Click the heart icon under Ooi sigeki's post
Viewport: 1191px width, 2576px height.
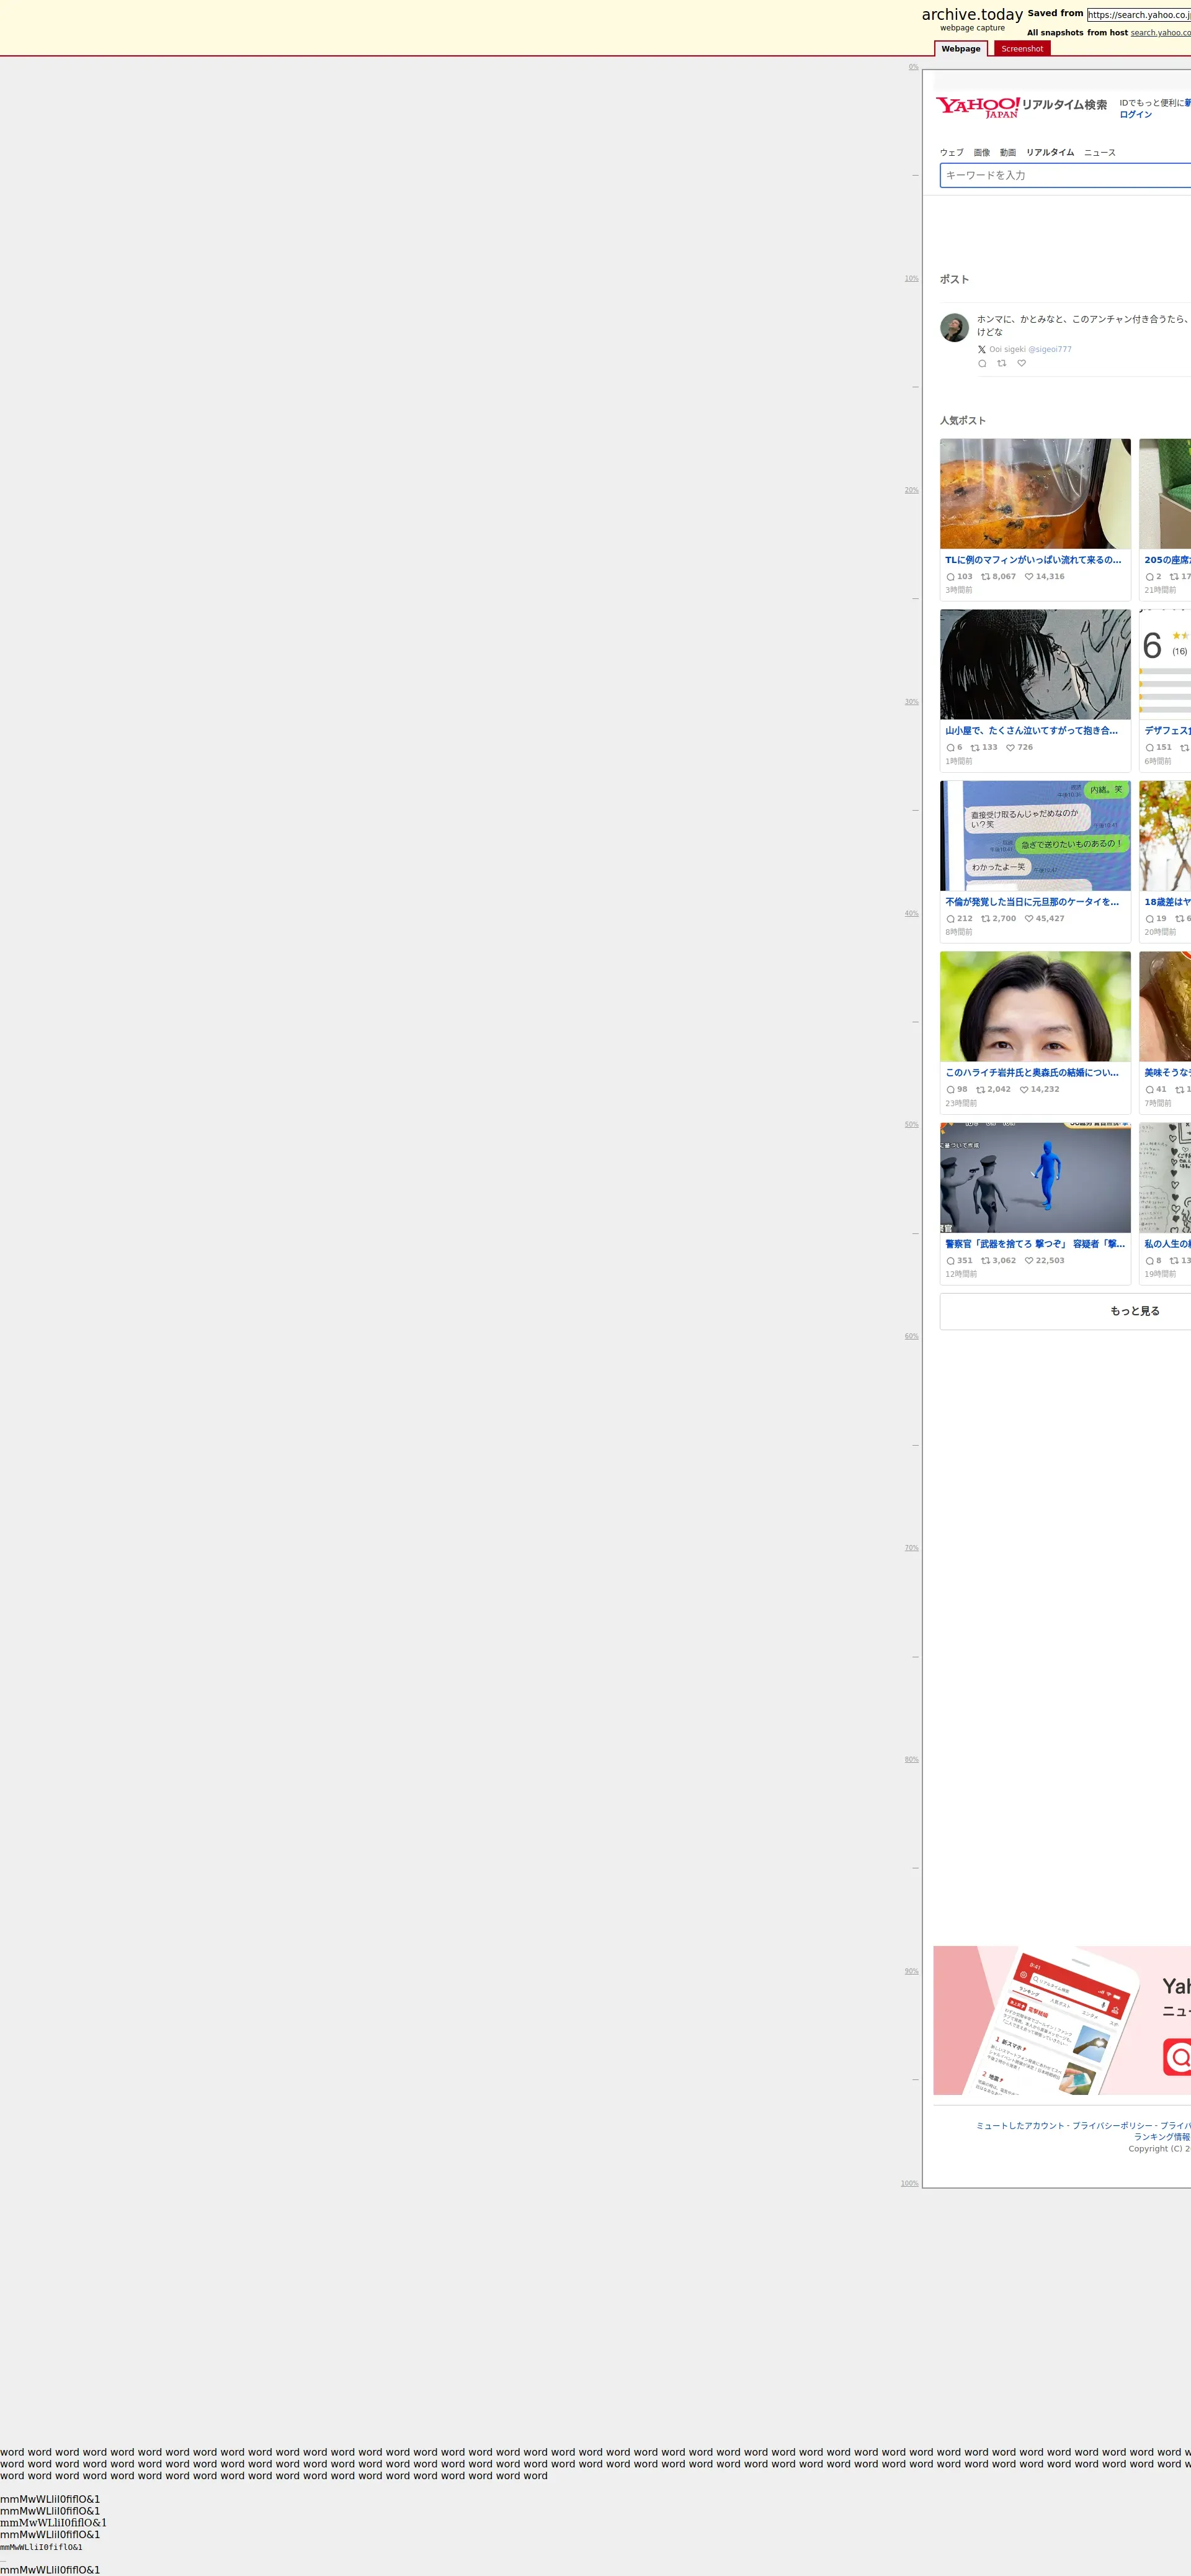click(x=1021, y=364)
